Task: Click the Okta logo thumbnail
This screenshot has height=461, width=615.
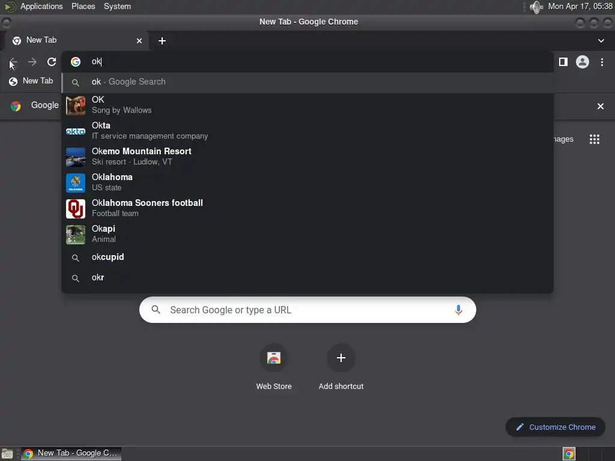Action: (75, 131)
